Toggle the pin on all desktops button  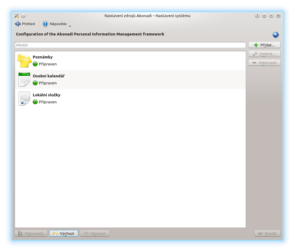pyautogui.click(x=24, y=16)
